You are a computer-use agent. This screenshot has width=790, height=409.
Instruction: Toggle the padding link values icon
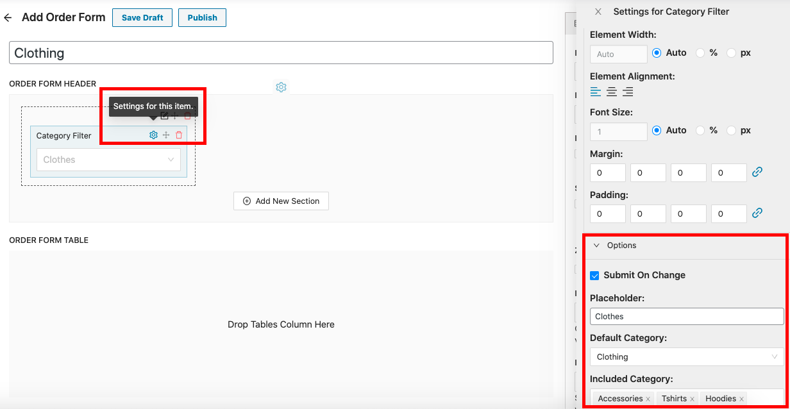757,213
